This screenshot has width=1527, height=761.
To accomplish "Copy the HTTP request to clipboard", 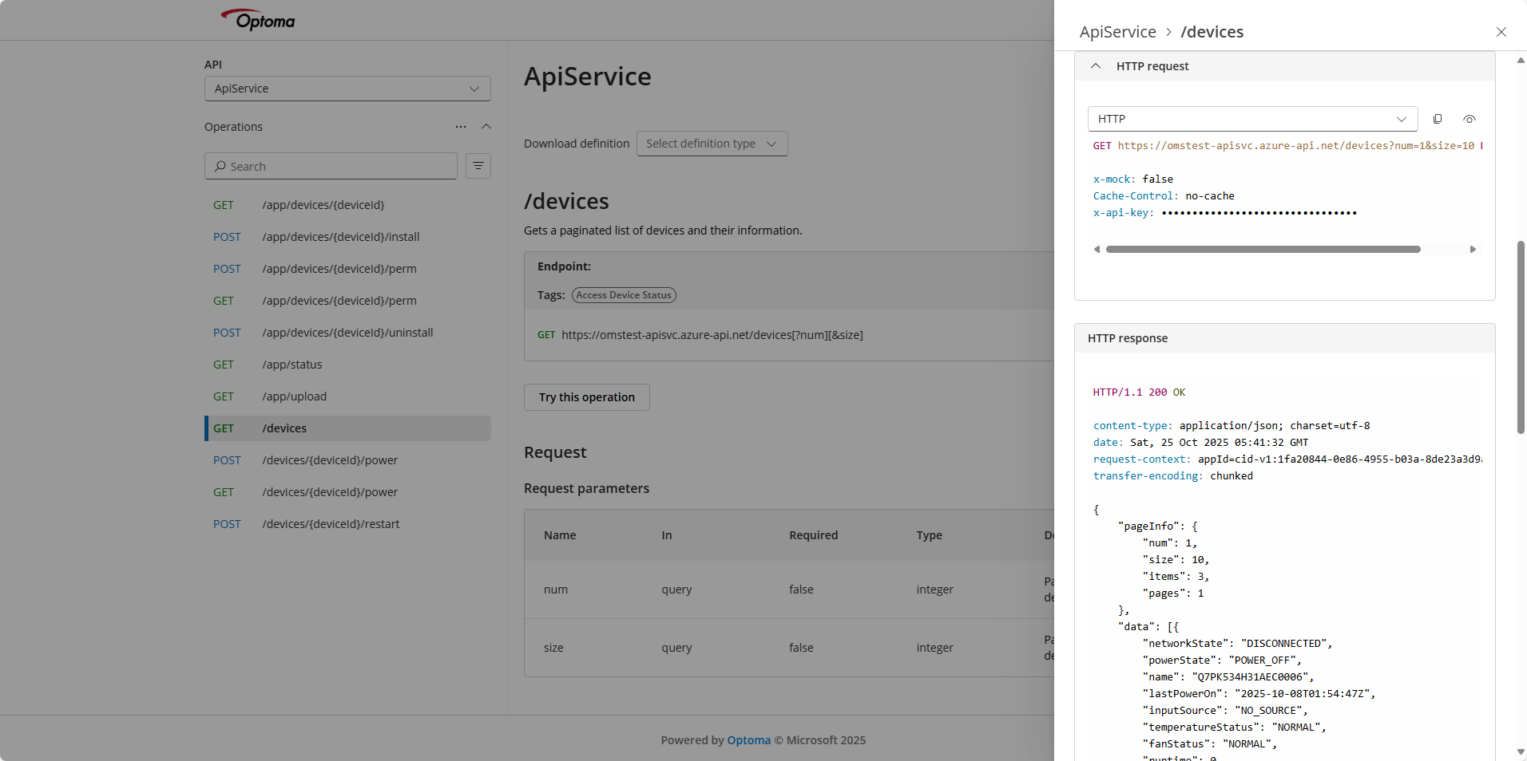I will pyautogui.click(x=1438, y=119).
